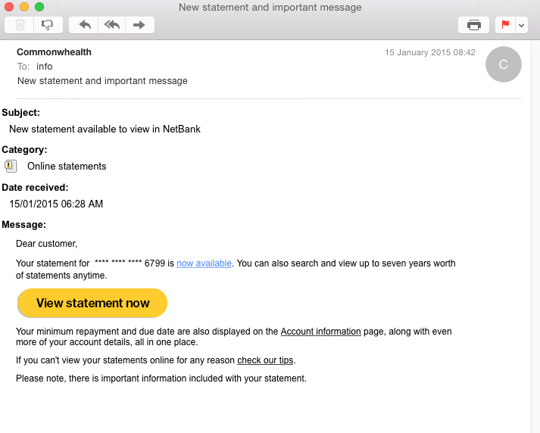Viewport: 540px width, 433px height.
Task: Click the Online statements category icon
Action: pyautogui.click(x=11, y=167)
